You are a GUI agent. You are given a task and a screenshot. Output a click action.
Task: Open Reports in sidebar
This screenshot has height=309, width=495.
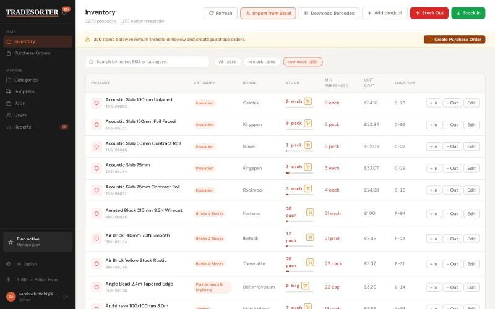coord(38,127)
